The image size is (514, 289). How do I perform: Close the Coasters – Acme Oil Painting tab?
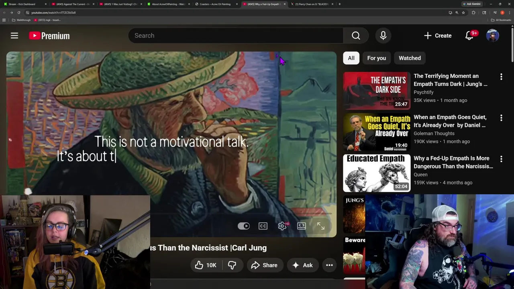pyautogui.click(x=237, y=4)
